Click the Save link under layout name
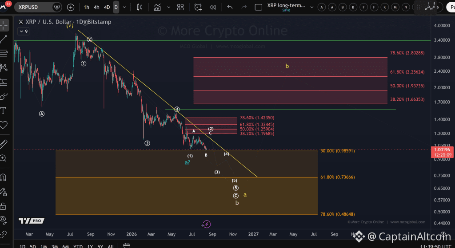This screenshot has height=248, width=455. pyautogui.click(x=286, y=11)
